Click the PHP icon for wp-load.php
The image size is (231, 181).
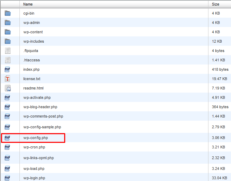tap(7, 169)
